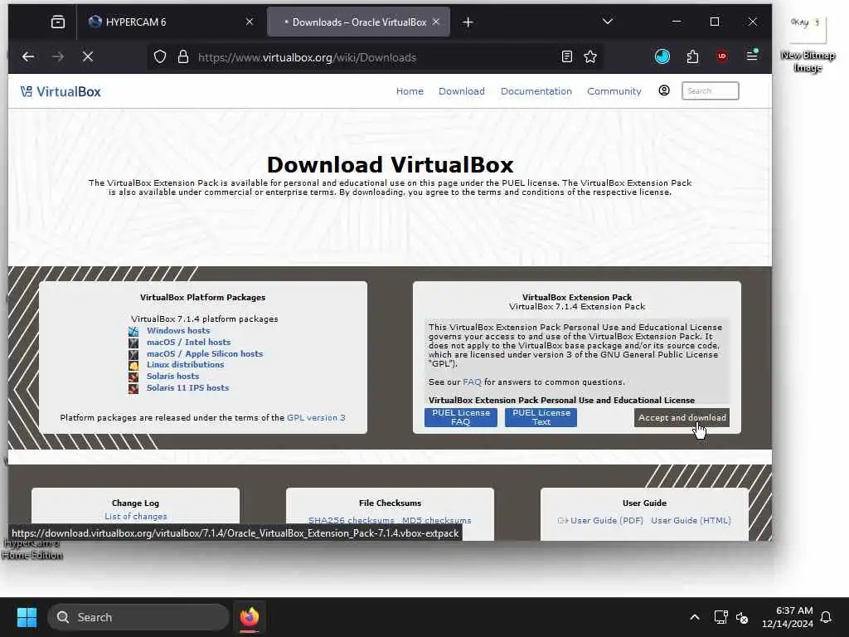Viewport: 849px width, 637px height.
Task: Open the extensions puzzle piece menu
Action: tap(692, 56)
